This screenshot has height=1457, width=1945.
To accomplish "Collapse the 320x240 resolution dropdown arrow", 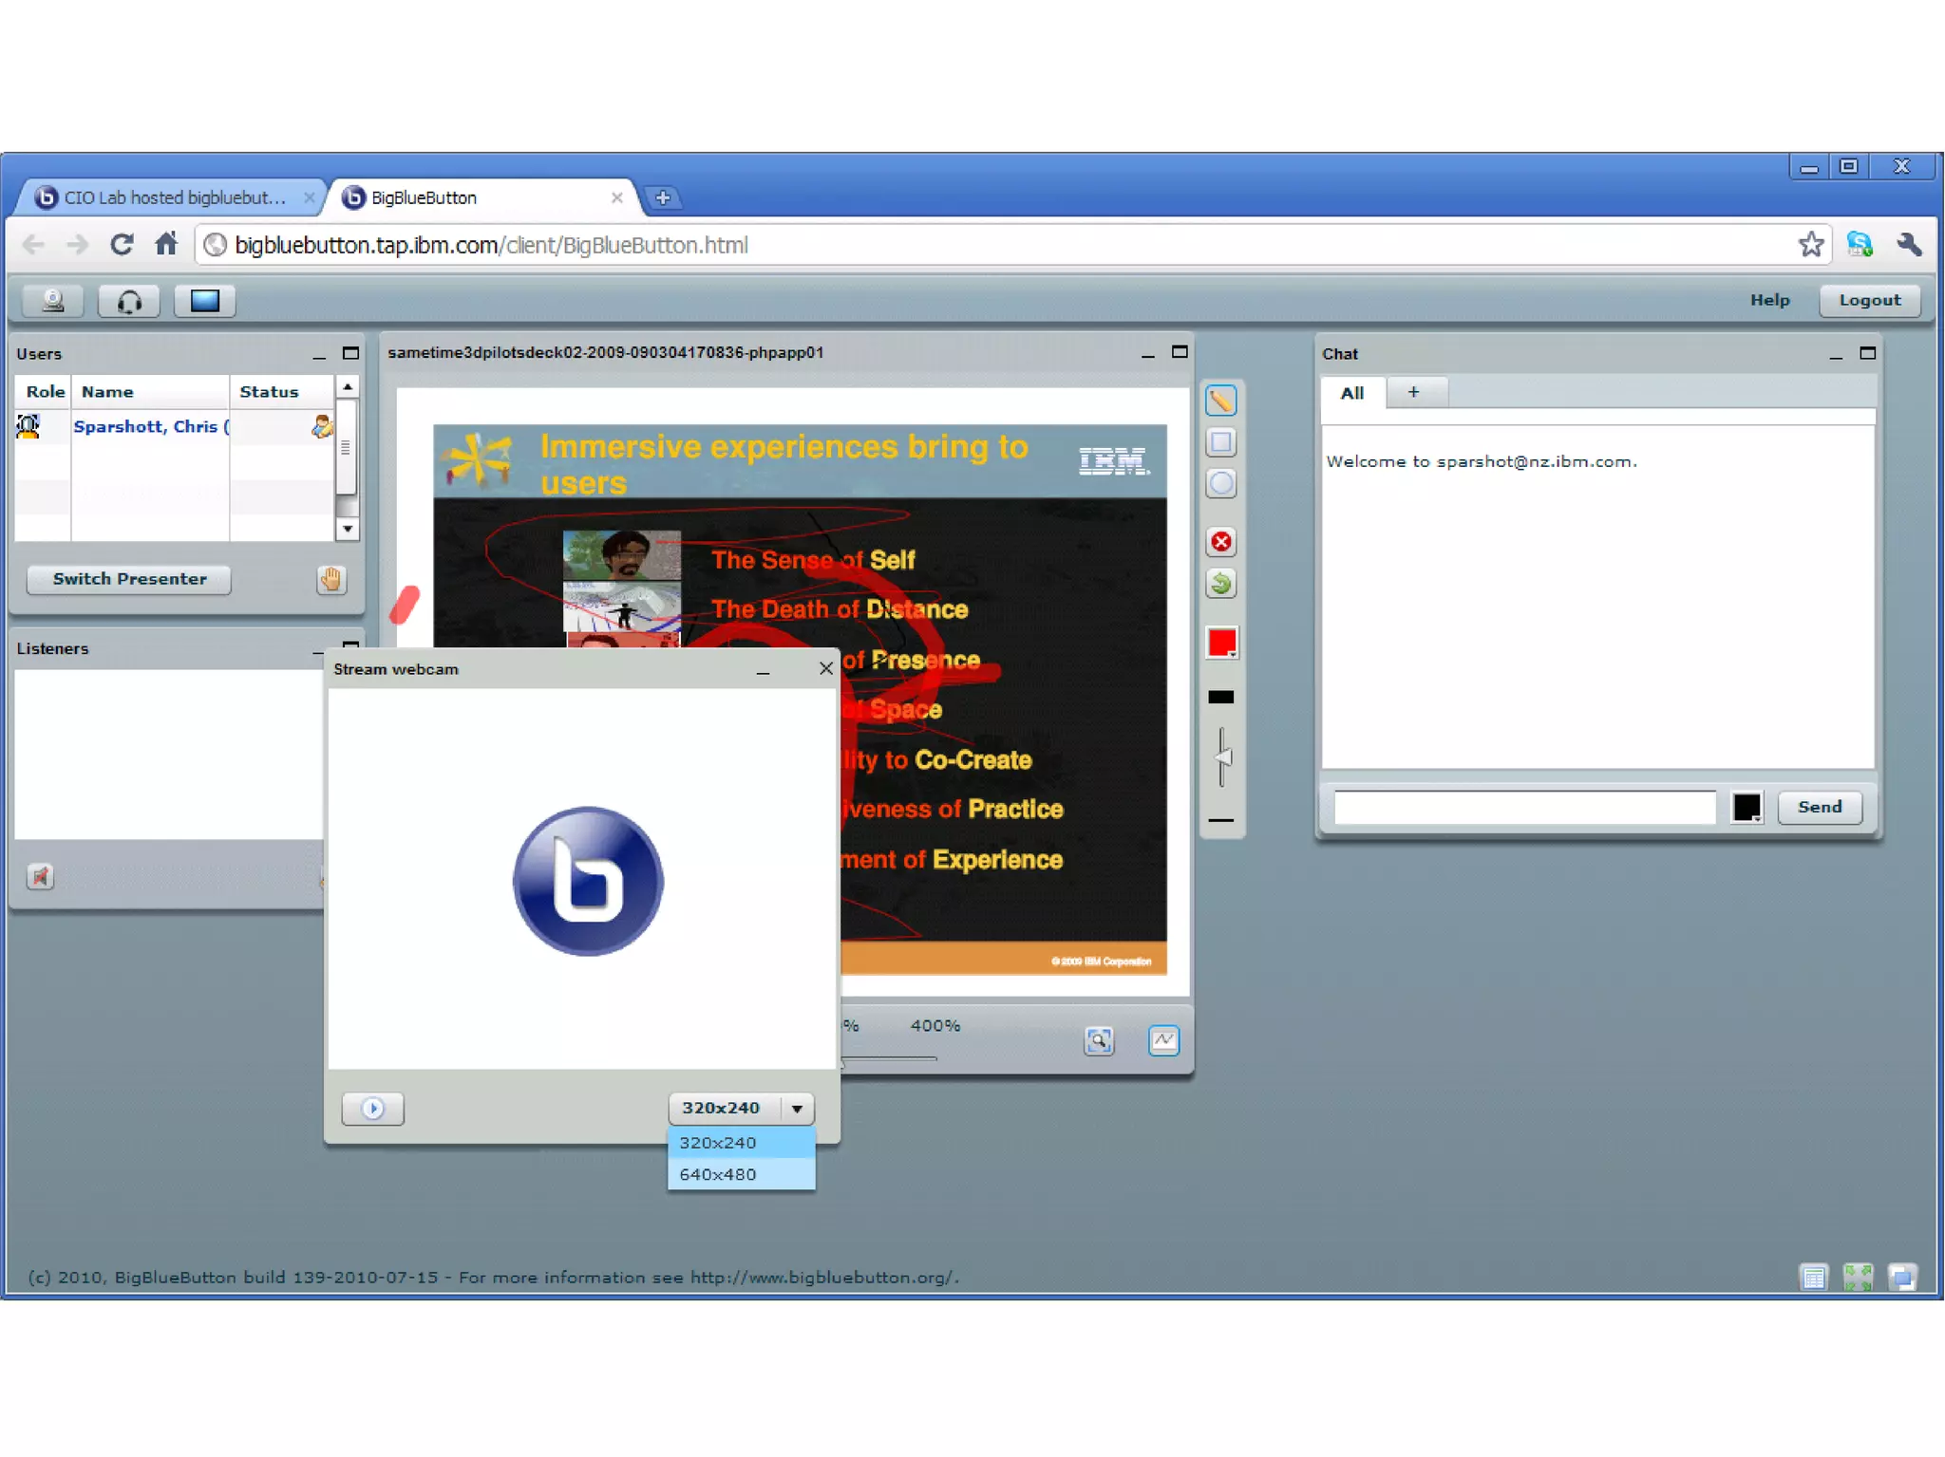I will coord(797,1108).
